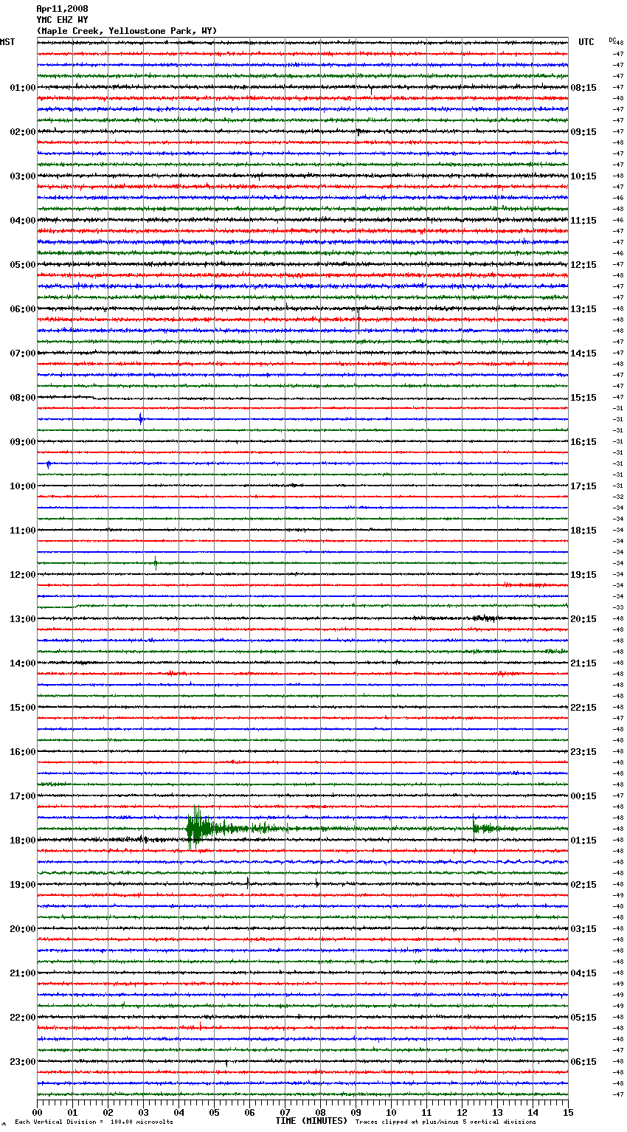
Task: Click minute tick label 12 on the time axis
Action: pos(462,1112)
